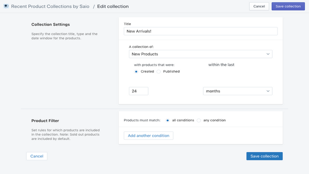Click the bottom Cancel button

(37, 156)
